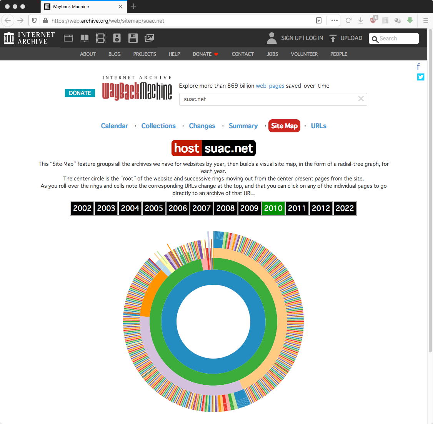Select year 2002
Image resolution: width=433 pixels, height=424 pixels.
pyautogui.click(x=82, y=208)
